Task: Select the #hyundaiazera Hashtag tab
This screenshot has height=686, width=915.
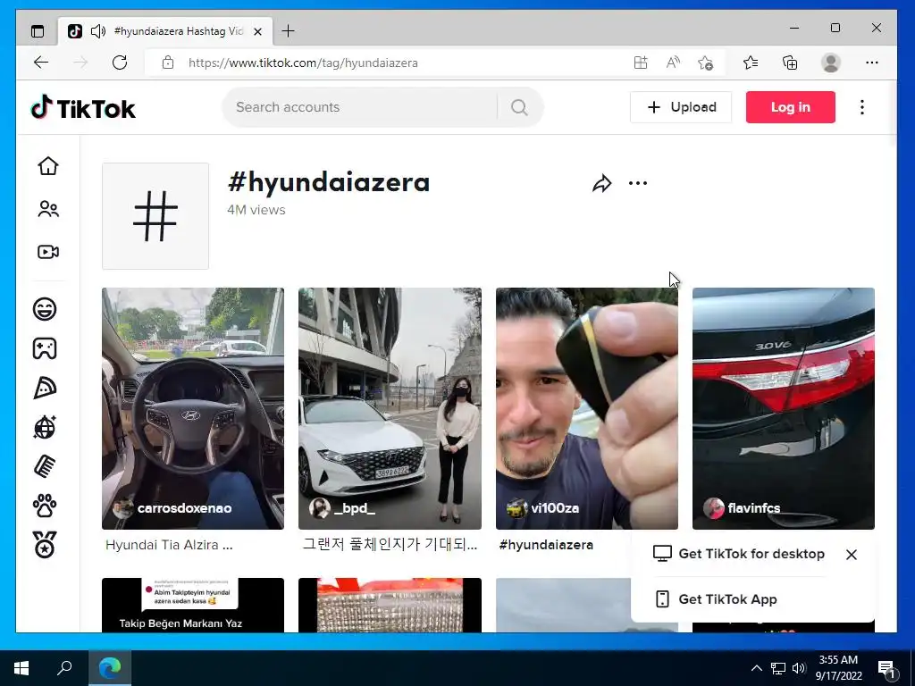Action: pyautogui.click(x=165, y=31)
